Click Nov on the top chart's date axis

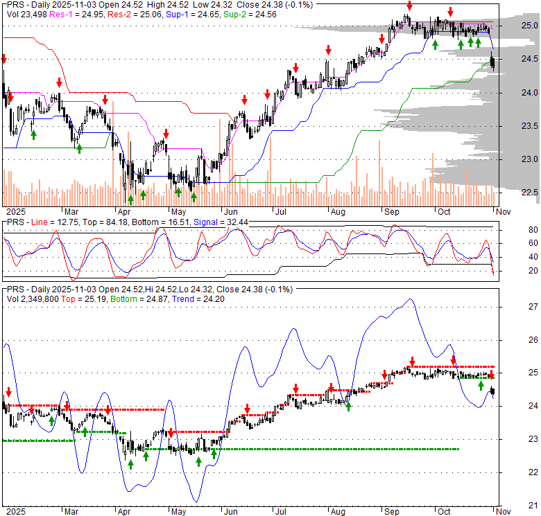[x=503, y=212]
